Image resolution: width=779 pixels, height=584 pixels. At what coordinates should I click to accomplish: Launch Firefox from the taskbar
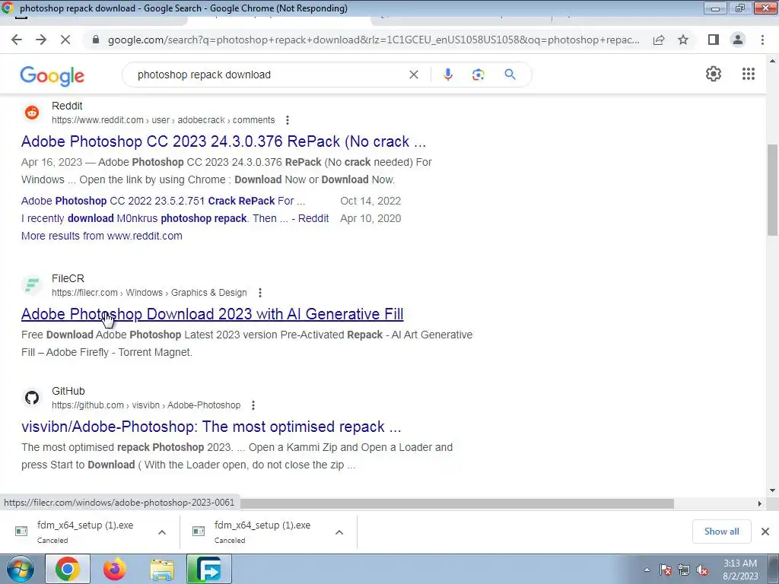(115, 569)
